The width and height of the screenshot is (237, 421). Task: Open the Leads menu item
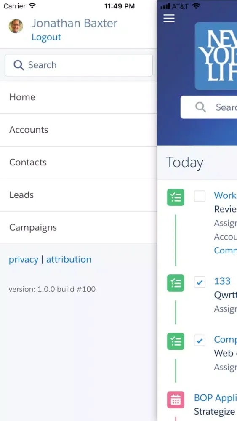click(x=78, y=195)
